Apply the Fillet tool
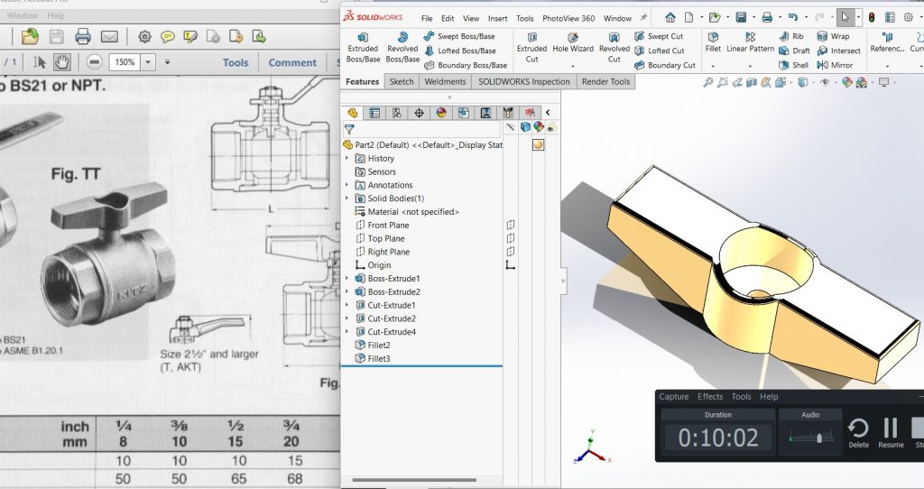The image size is (924, 489). tap(713, 43)
